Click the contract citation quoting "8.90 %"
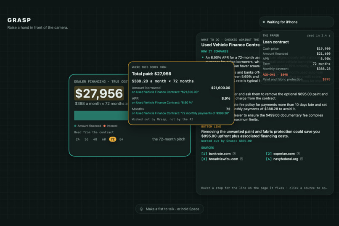The image size is (339, 226). 162,103
